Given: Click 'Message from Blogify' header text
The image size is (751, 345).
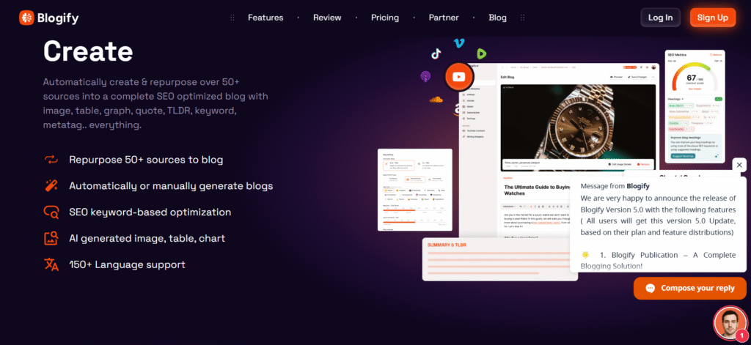Looking at the screenshot, I should pyautogui.click(x=615, y=186).
